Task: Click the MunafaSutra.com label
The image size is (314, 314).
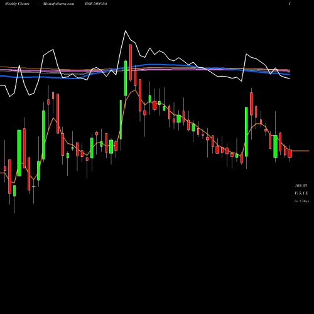Action: (58, 4)
